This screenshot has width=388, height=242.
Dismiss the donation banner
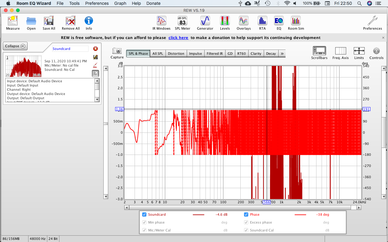383,38
